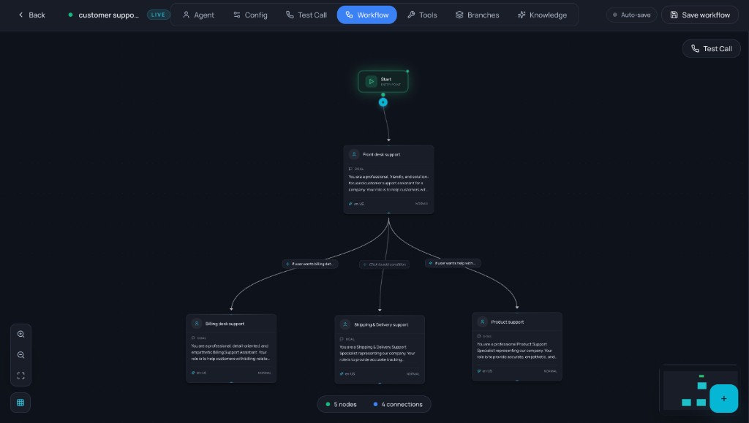Click the fit-to-view icon

[21, 376]
